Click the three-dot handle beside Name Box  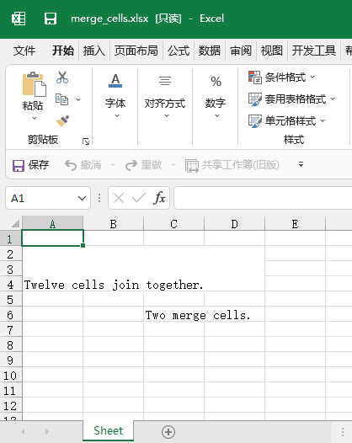(x=99, y=198)
